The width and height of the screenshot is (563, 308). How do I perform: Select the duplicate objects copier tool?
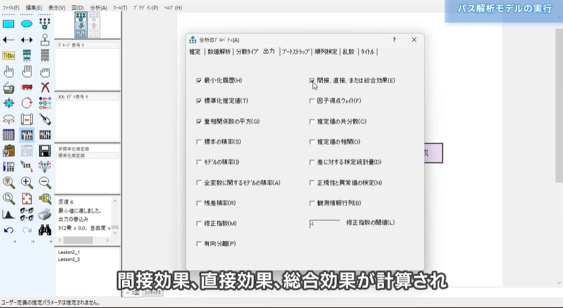click(8, 88)
